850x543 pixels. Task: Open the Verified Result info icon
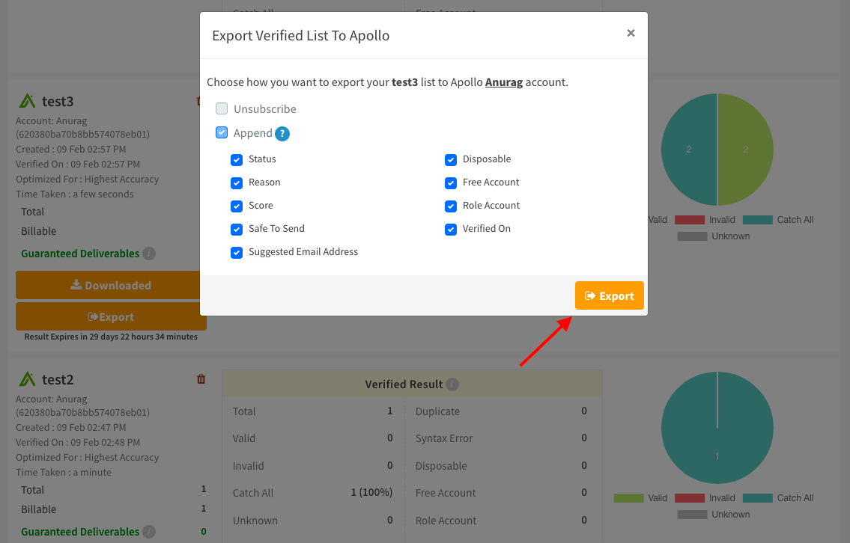(452, 384)
